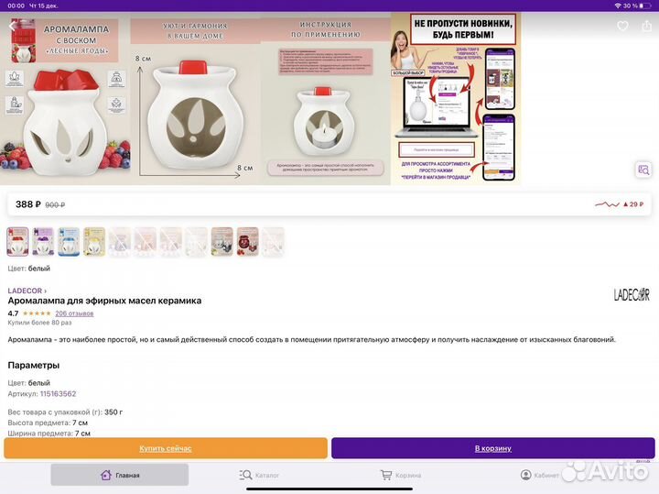Viewport: 659px width, 494px height.
Task: Select the brown-framed variant thumbnail
Action: (x=221, y=242)
